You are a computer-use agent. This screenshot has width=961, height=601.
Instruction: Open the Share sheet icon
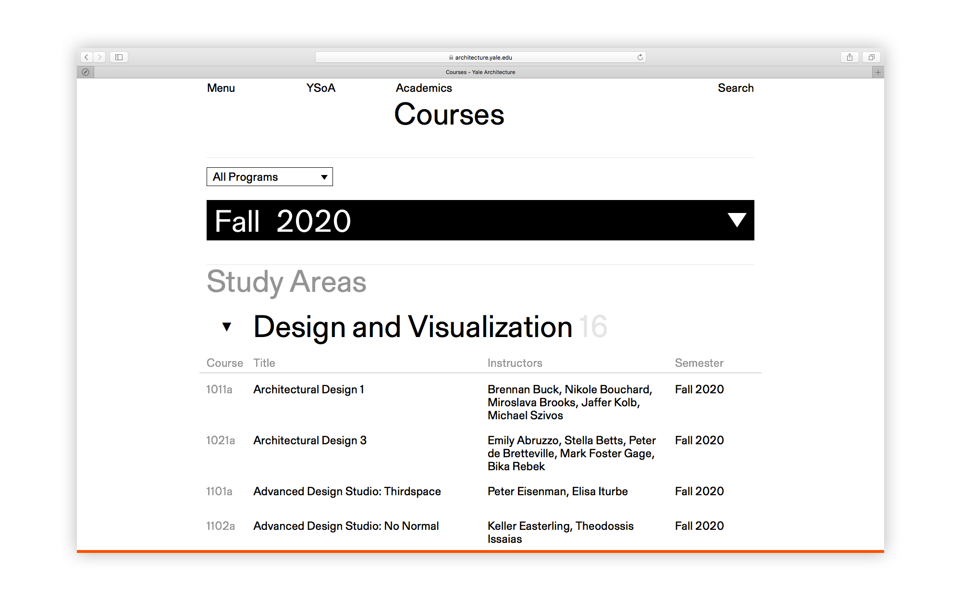850,57
